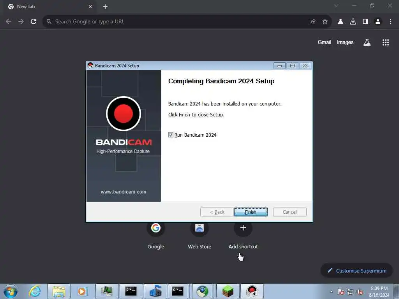Open the Minecraft grass block taskbar icon
Screen dimensions: 399x299
click(x=228, y=291)
